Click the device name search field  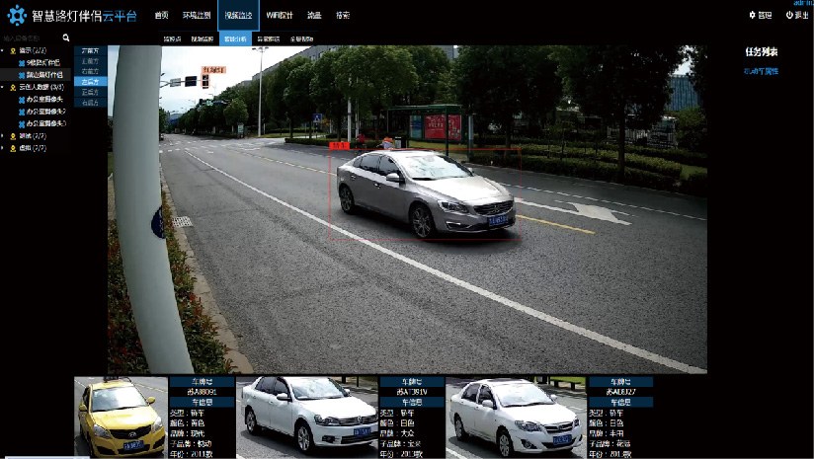click(x=30, y=38)
